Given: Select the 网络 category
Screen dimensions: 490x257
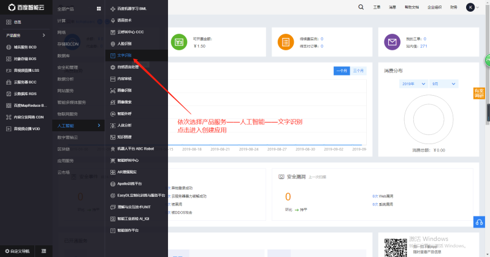Looking at the screenshot, I should click(61, 33).
